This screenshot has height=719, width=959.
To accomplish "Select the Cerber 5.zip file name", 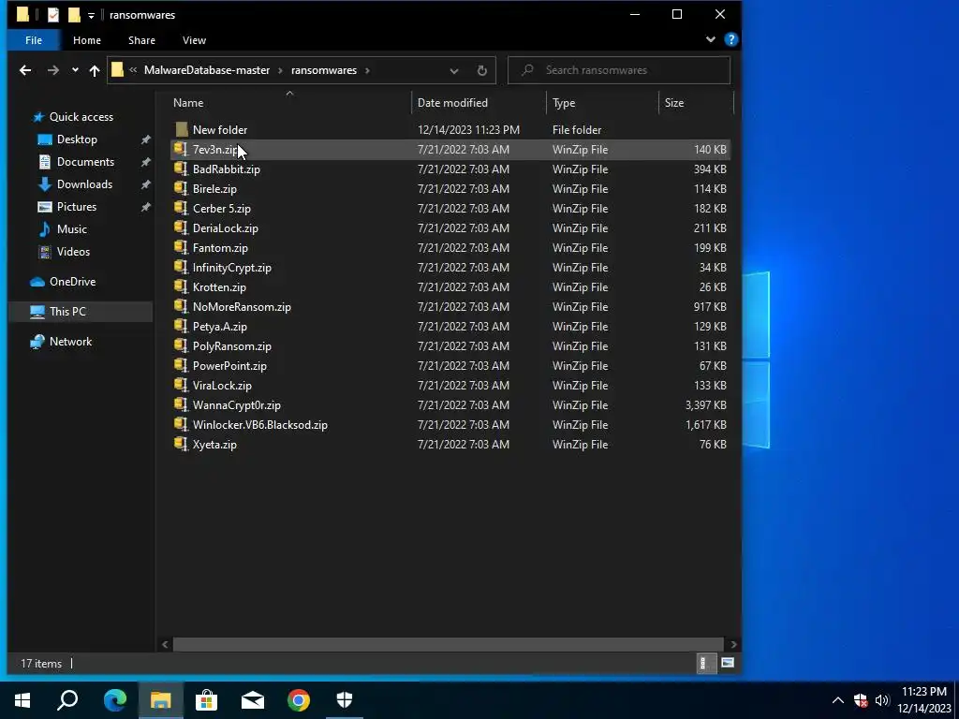I will click(221, 209).
